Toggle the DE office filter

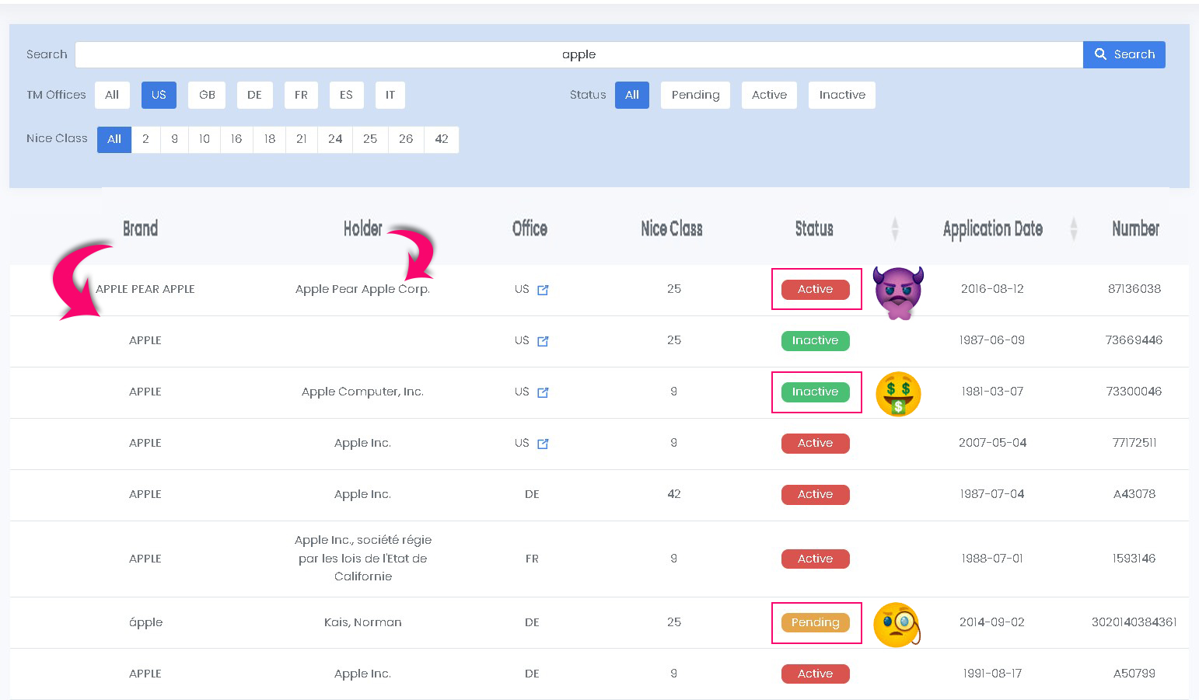[x=254, y=95]
